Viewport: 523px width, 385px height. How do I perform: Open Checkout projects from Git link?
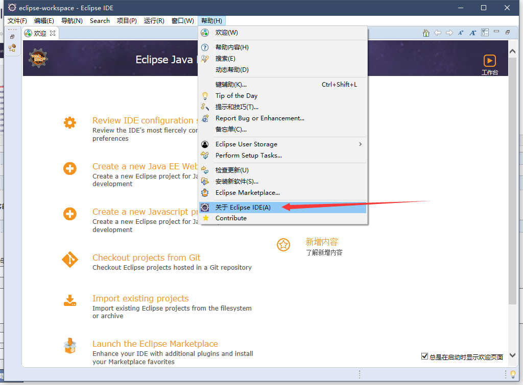pos(146,258)
